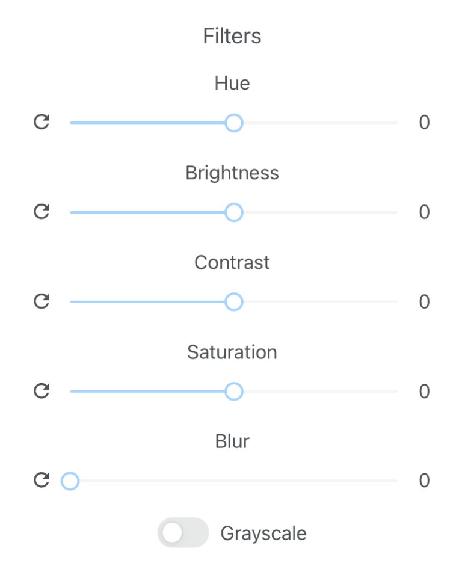Viewport: 462px width, 575px height.
Task: Click the Brightness value number
Action: [x=424, y=212]
